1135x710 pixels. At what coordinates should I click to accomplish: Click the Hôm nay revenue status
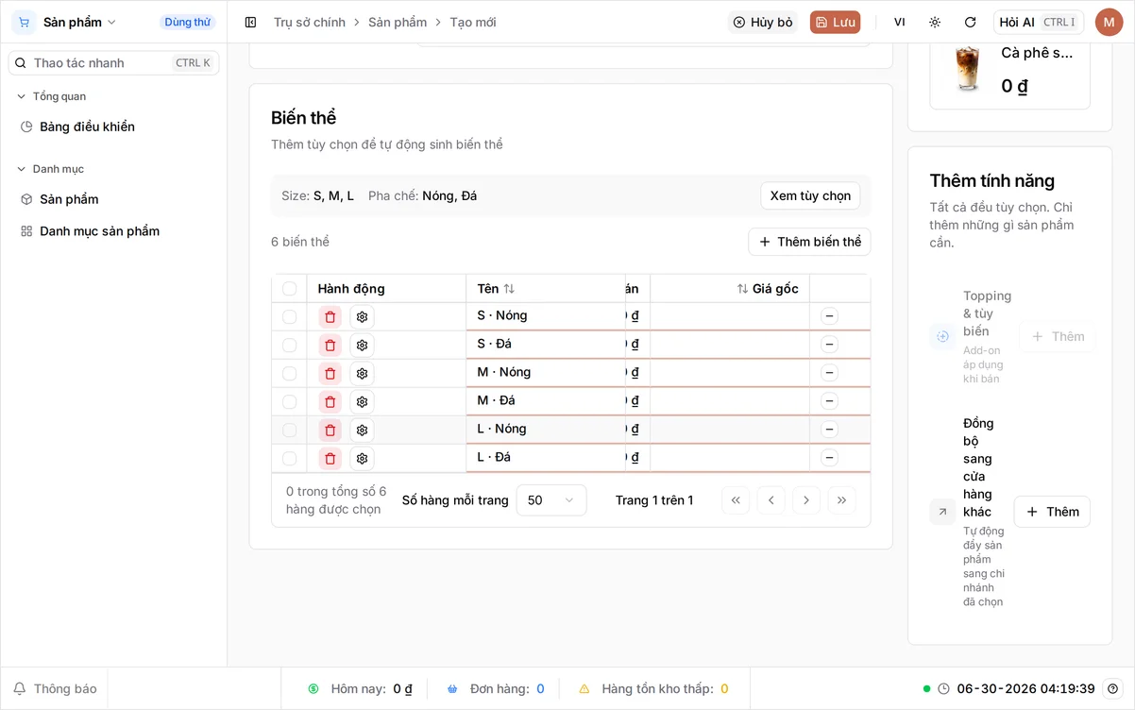[x=361, y=688]
